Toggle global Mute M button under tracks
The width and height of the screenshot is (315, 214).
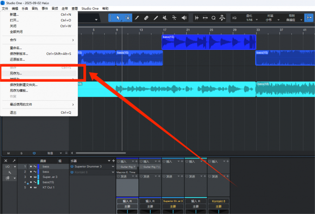tap(8, 153)
